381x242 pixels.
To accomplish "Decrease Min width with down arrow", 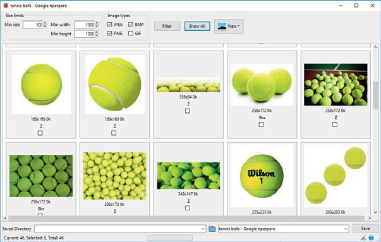I will click(x=97, y=27).
